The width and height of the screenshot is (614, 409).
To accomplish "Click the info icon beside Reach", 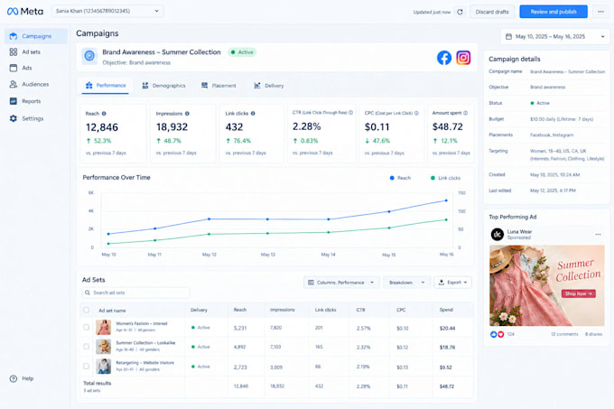I will tap(104, 114).
